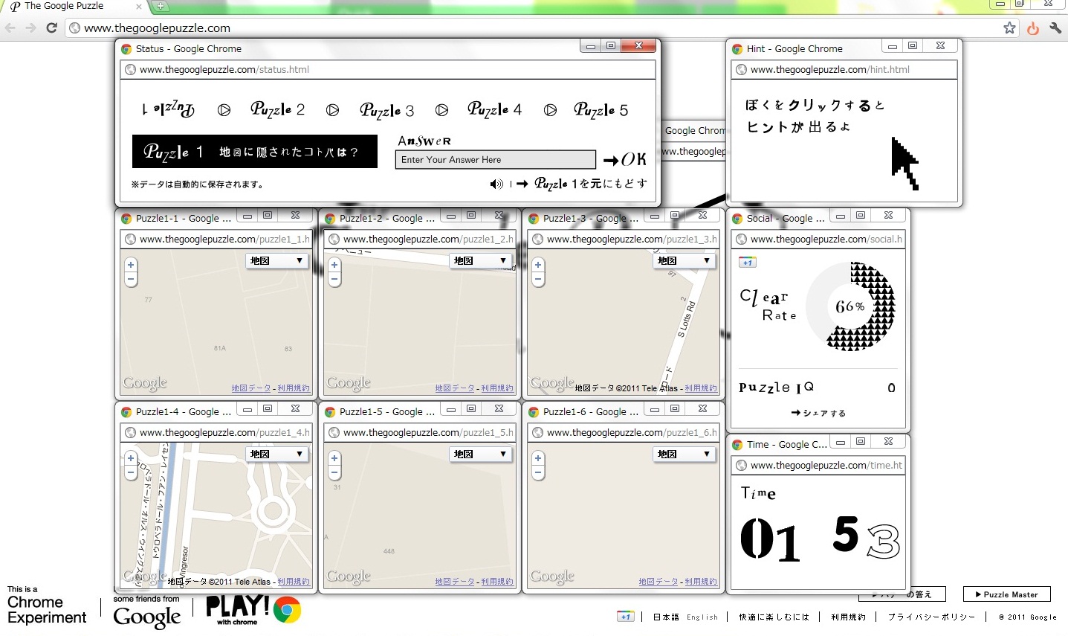Select Puzzle 4 in the Status window
1068x636 pixels.
pos(495,109)
